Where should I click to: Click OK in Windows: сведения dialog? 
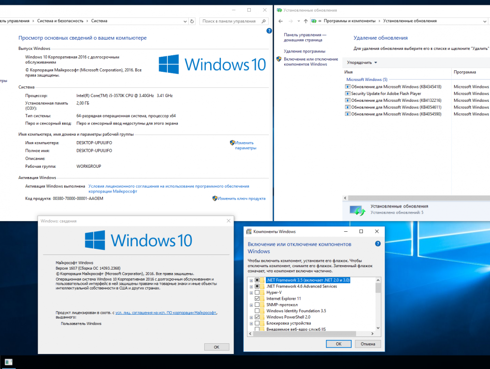pos(216,347)
